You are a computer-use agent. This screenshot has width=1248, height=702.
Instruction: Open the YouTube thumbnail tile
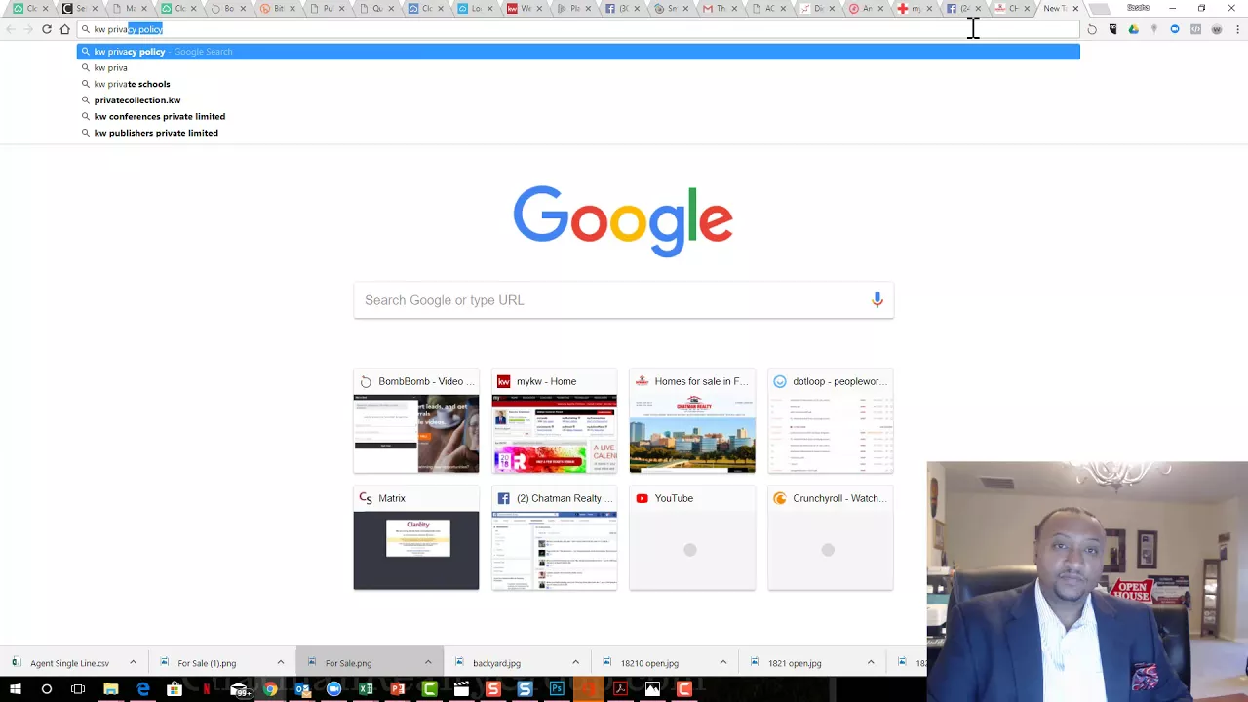(692, 538)
